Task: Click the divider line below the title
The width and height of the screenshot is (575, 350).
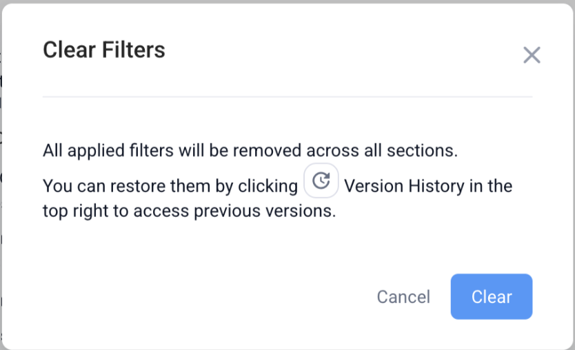Action: pos(287,97)
